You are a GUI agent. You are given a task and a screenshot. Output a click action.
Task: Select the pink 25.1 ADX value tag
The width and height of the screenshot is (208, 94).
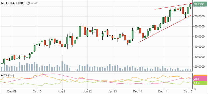pos(200,79)
